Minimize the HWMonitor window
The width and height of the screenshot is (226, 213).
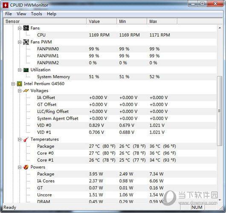[x=193, y=4]
